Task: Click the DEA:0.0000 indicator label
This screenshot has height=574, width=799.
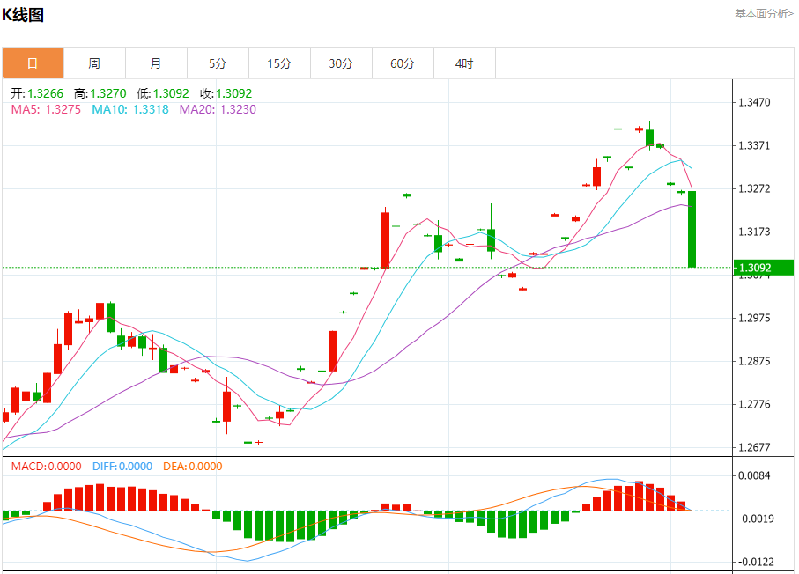Action: coord(193,466)
